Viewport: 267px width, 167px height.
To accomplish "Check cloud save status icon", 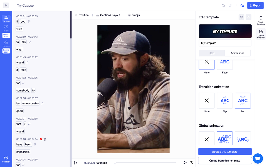I will (242, 6).
